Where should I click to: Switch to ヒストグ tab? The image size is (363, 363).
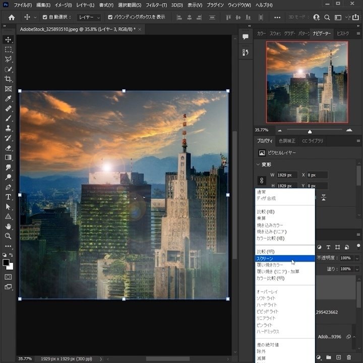point(343,34)
